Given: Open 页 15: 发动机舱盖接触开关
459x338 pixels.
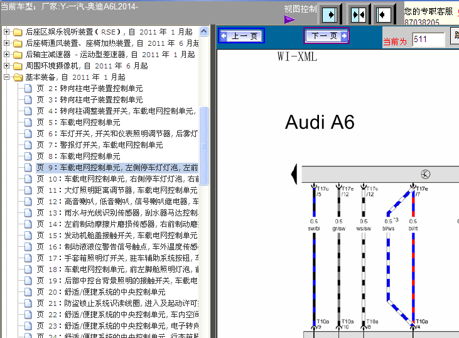Looking at the screenshot, I should tap(117, 236).
